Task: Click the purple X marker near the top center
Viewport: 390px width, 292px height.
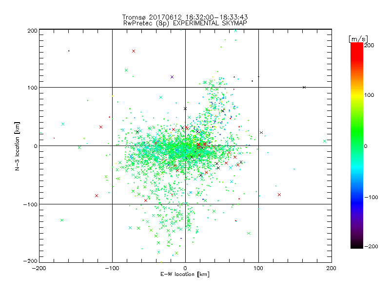Action: coord(172,77)
